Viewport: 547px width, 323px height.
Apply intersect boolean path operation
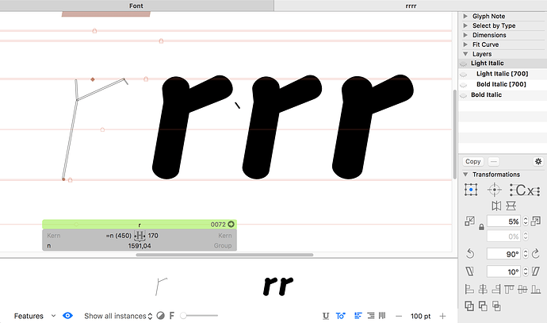(496, 306)
